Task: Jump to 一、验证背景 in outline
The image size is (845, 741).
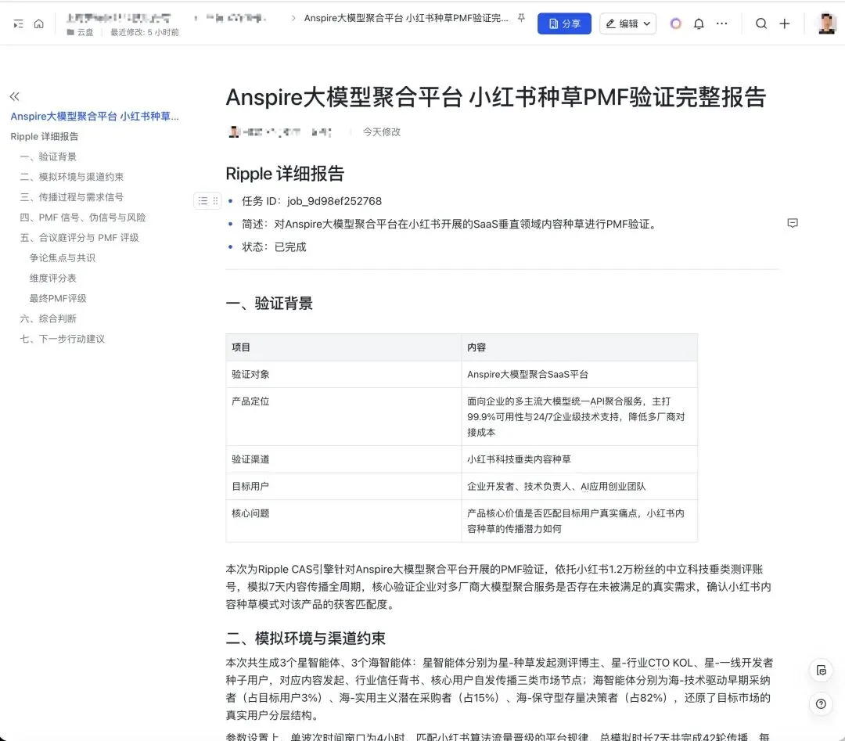Action: pyautogui.click(x=49, y=156)
